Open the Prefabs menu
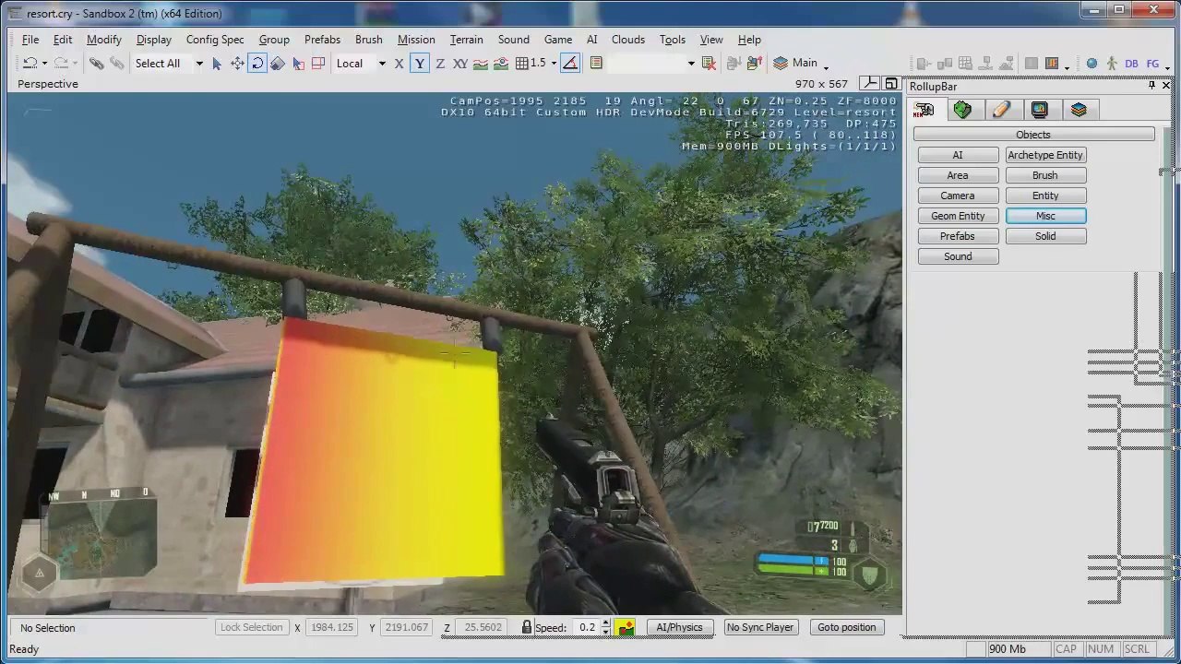 click(x=322, y=40)
